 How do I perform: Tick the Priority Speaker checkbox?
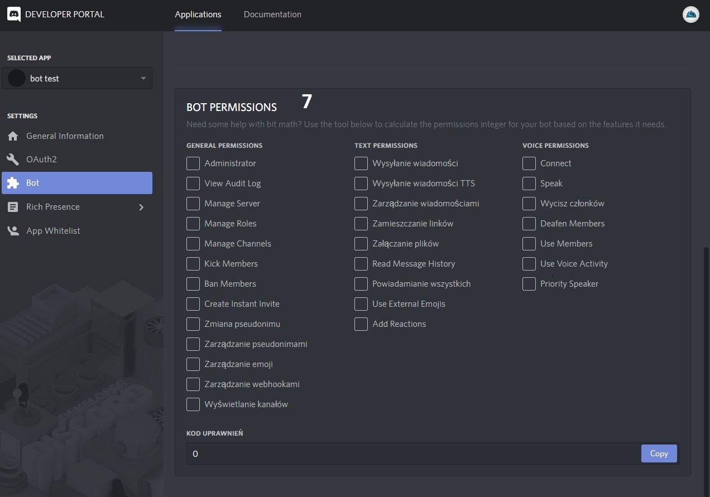(x=529, y=284)
